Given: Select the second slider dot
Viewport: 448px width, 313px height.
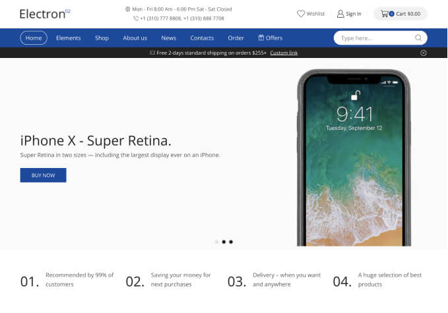Looking at the screenshot, I should coord(224,242).
